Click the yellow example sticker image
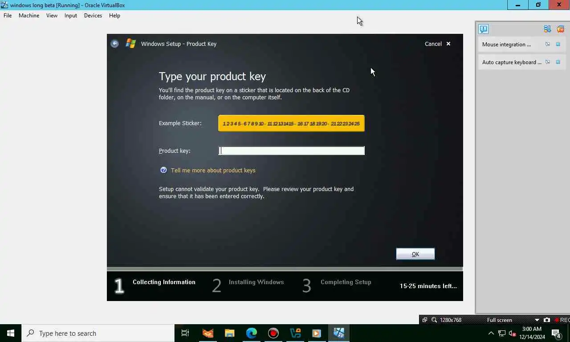Viewport: 570px width, 342px height. (291, 123)
